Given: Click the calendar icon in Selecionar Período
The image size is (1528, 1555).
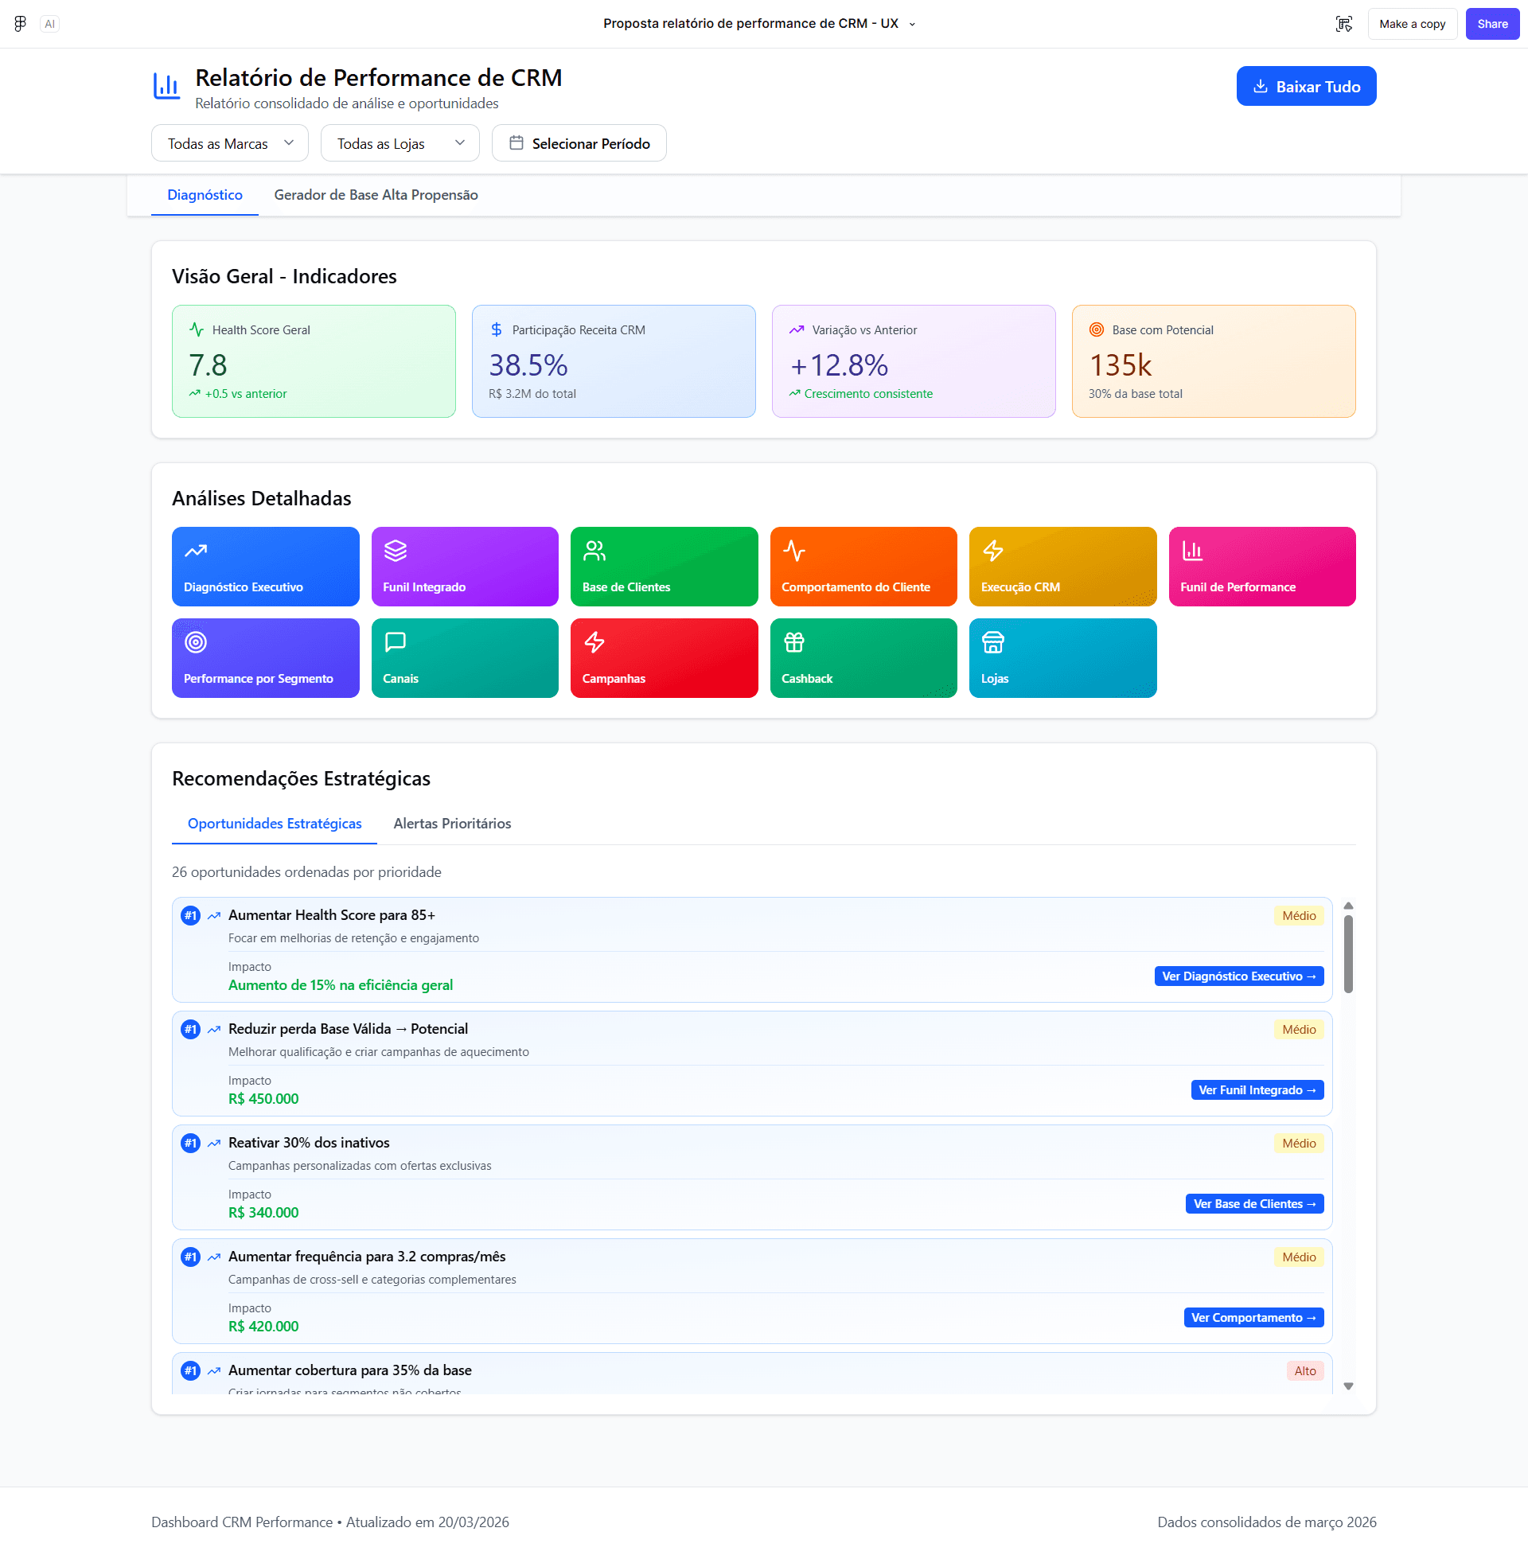Looking at the screenshot, I should coord(516,142).
